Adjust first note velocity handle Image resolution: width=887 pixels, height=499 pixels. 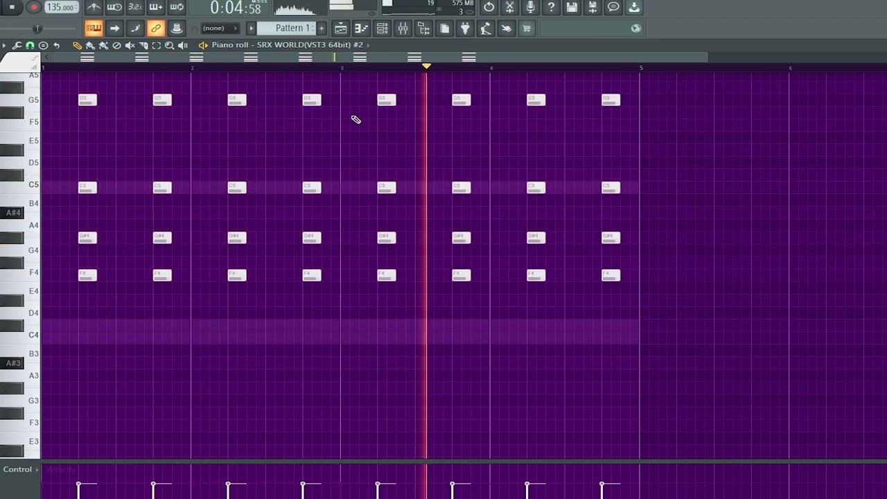point(78,484)
